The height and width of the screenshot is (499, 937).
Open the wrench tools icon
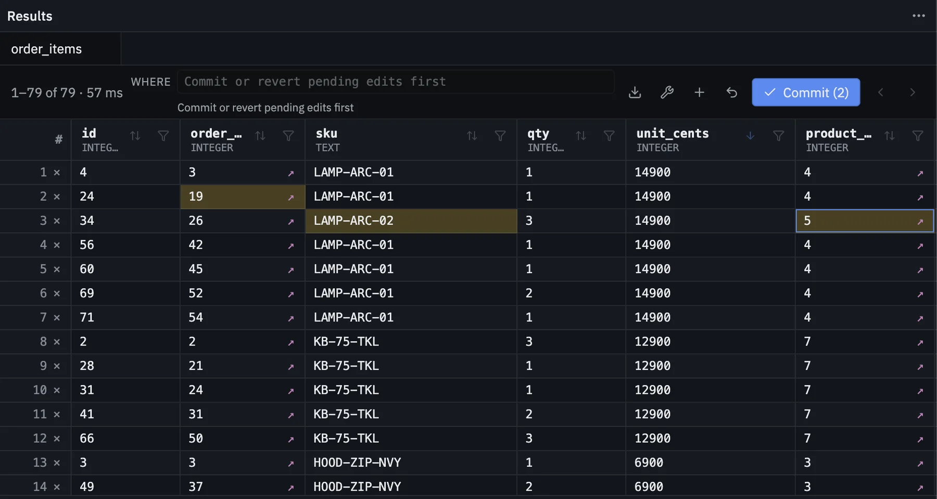click(x=667, y=93)
